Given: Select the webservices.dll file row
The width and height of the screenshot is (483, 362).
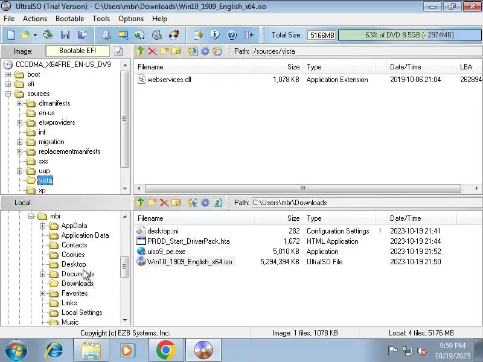Looking at the screenshot, I should 308,80.
